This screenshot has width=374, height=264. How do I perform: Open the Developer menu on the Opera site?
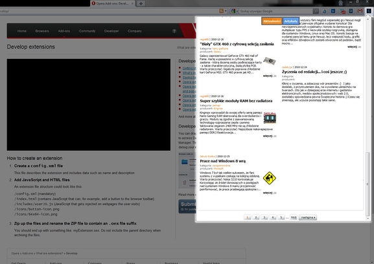(x=111, y=31)
